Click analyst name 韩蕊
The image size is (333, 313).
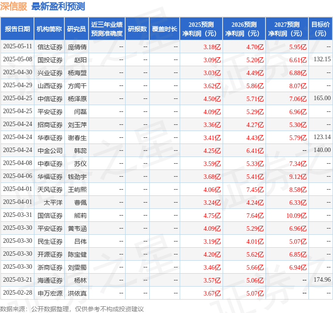coord(80,151)
